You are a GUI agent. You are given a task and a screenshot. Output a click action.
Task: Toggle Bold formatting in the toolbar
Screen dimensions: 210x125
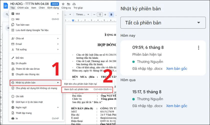(x=111, y=14)
